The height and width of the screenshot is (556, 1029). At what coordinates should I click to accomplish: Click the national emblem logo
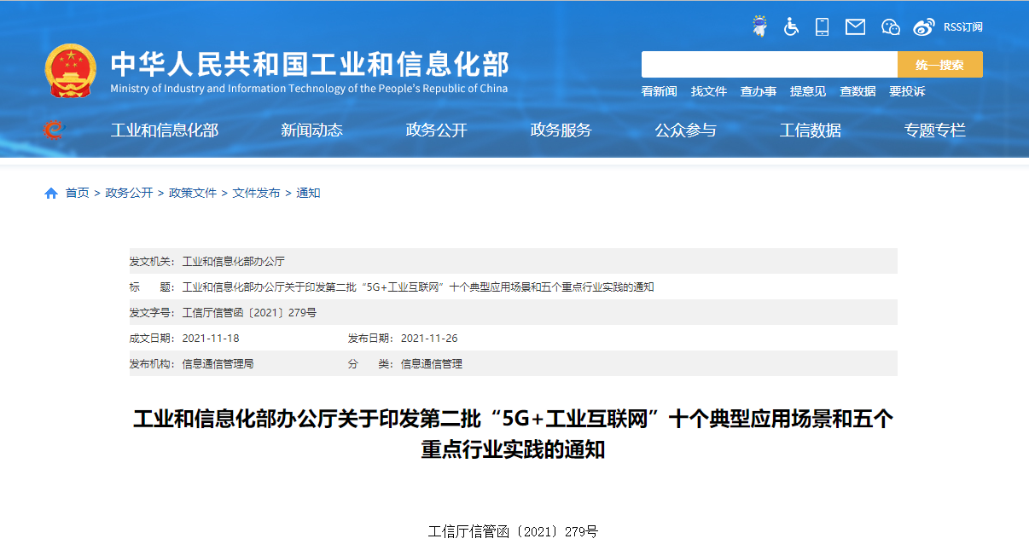pos(70,70)
